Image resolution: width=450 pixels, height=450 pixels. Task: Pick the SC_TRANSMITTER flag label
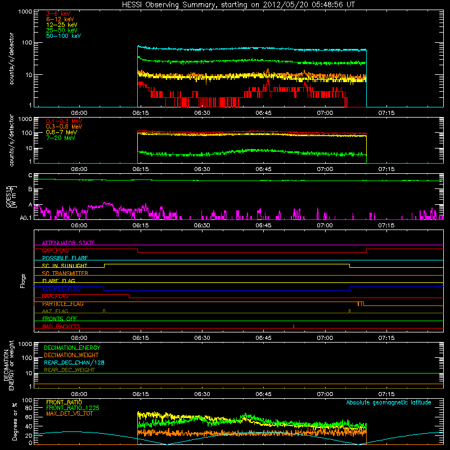(x=65, y=273)
